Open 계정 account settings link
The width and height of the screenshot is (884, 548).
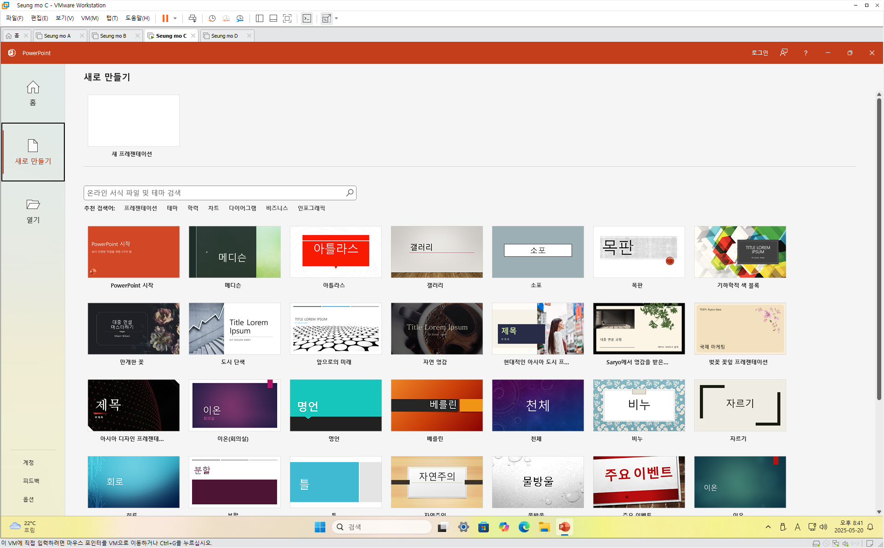click(x=28, y=463)
